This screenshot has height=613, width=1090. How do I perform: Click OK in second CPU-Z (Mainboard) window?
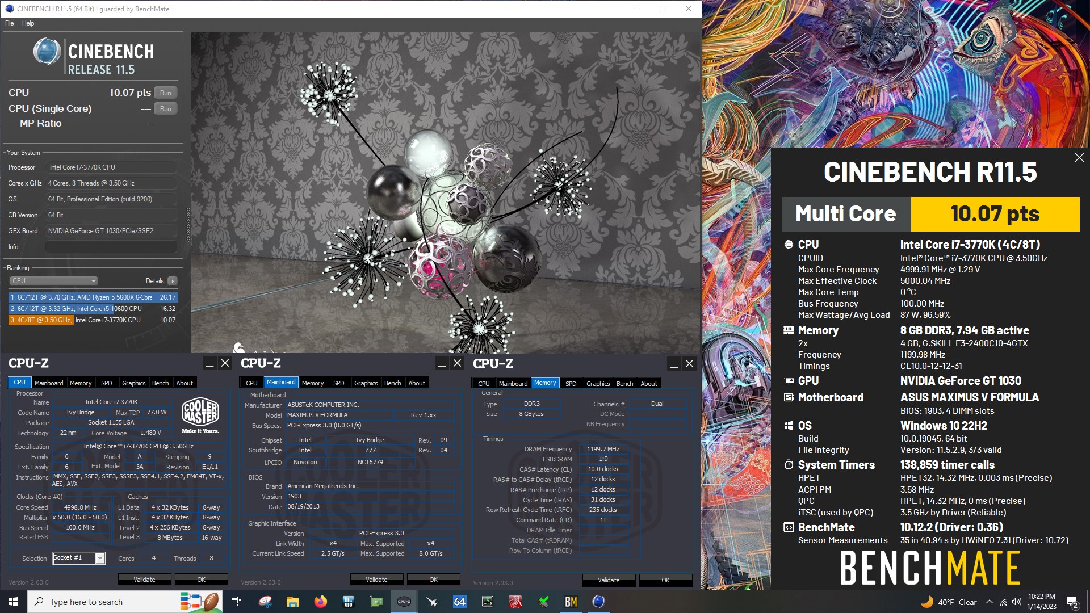coord(434,580)
